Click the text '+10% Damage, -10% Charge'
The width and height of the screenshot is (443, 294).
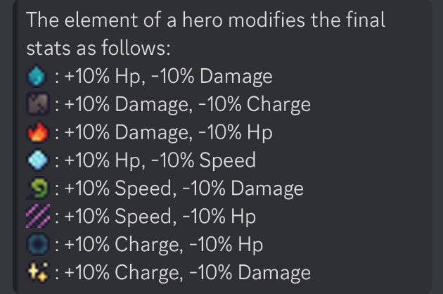pyautogui.click(x=188, y=105)
